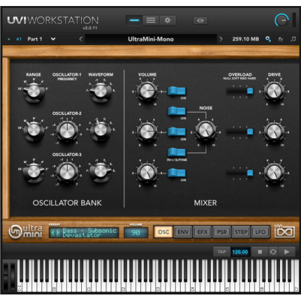This screenshot has height=301, width=301.
Task: Start playback with the play button
Action: click(287, 252)
